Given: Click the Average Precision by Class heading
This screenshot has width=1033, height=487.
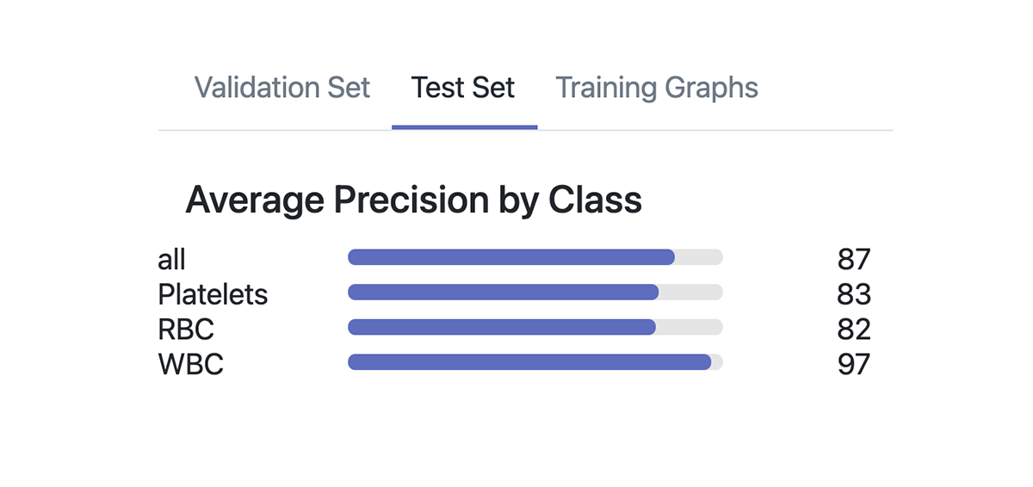Looking at the screenshot, I should pyautogui.click(x=413, y=200).
